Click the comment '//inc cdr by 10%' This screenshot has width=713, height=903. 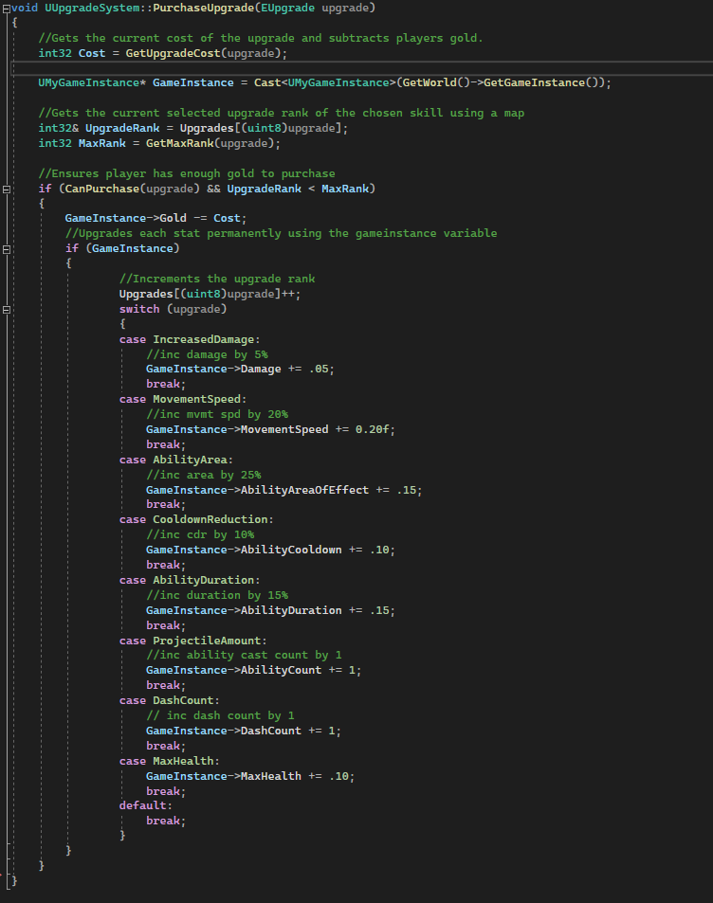click(200, 534)
